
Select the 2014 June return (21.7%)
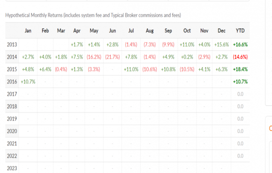(x=113, y=57)
